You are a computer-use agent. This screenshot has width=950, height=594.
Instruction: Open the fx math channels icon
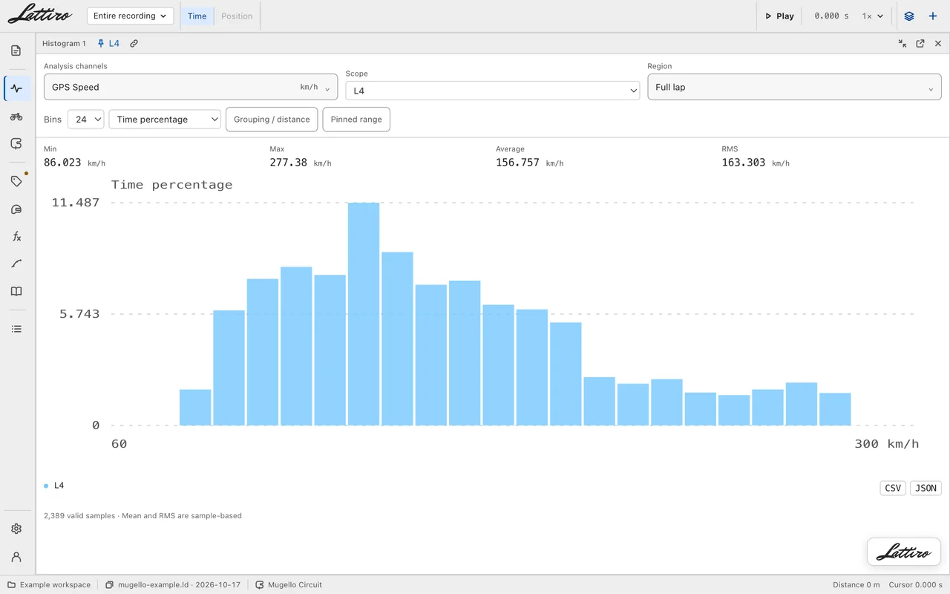(x=16, y=237)
